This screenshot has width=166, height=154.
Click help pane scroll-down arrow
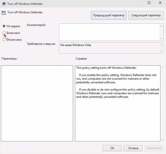click(x=162, y=139)
